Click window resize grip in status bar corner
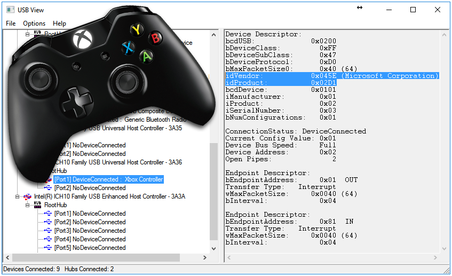The width and height of the screenshot is (452, 276). [x=446, y=270]
